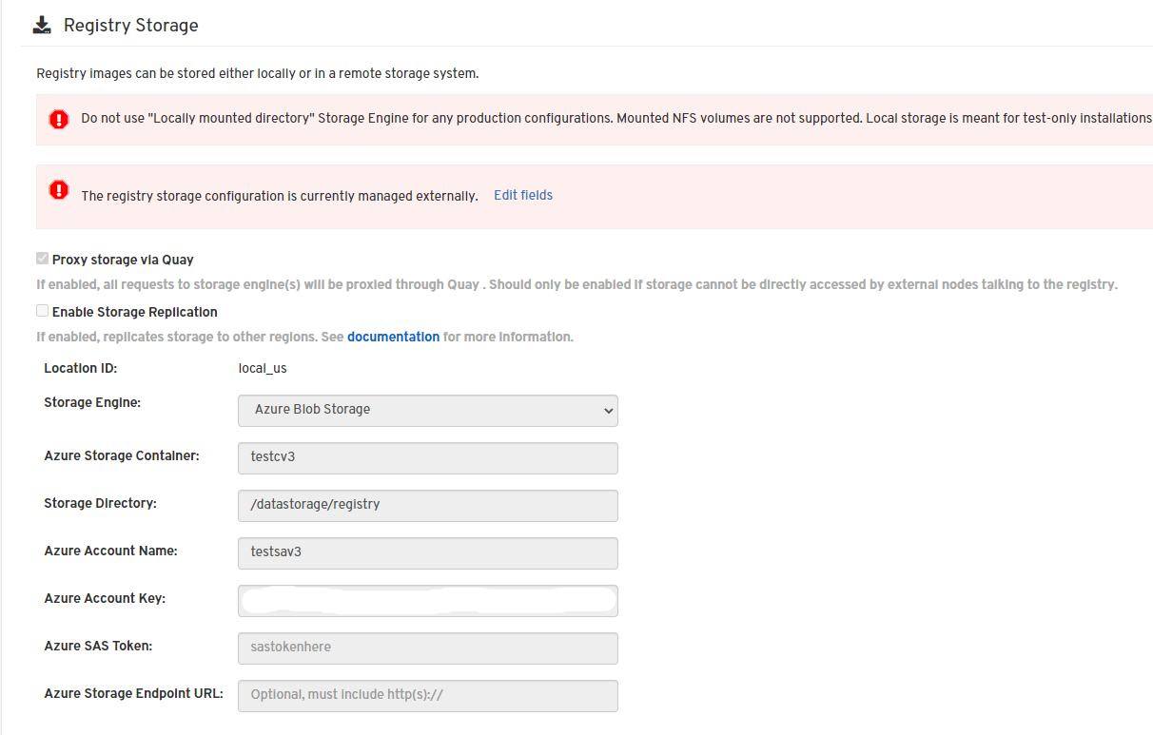Click the Edit fields link
The height and width of the screenshot is (735, 1153).
coord(522,195)
